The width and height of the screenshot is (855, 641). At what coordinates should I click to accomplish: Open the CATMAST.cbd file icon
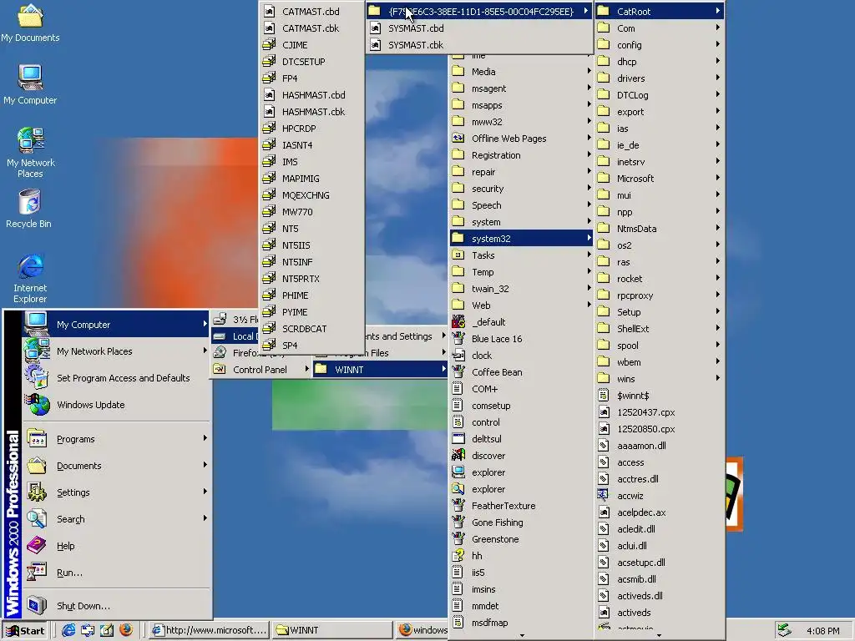click(x=269, y=12)
